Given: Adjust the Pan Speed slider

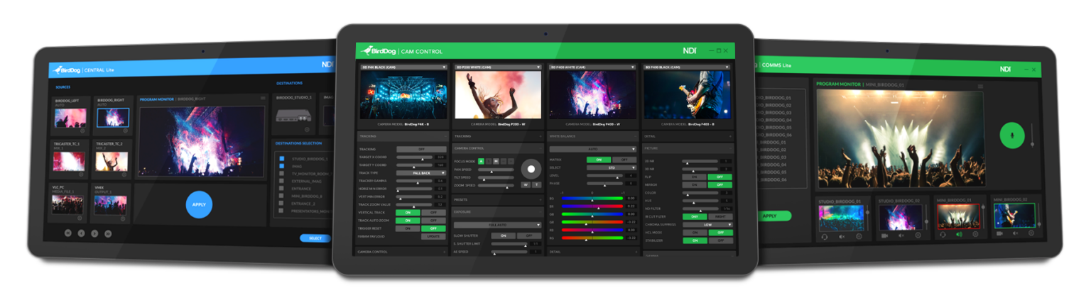Looking at the screenshot, I should pos(492,170).
